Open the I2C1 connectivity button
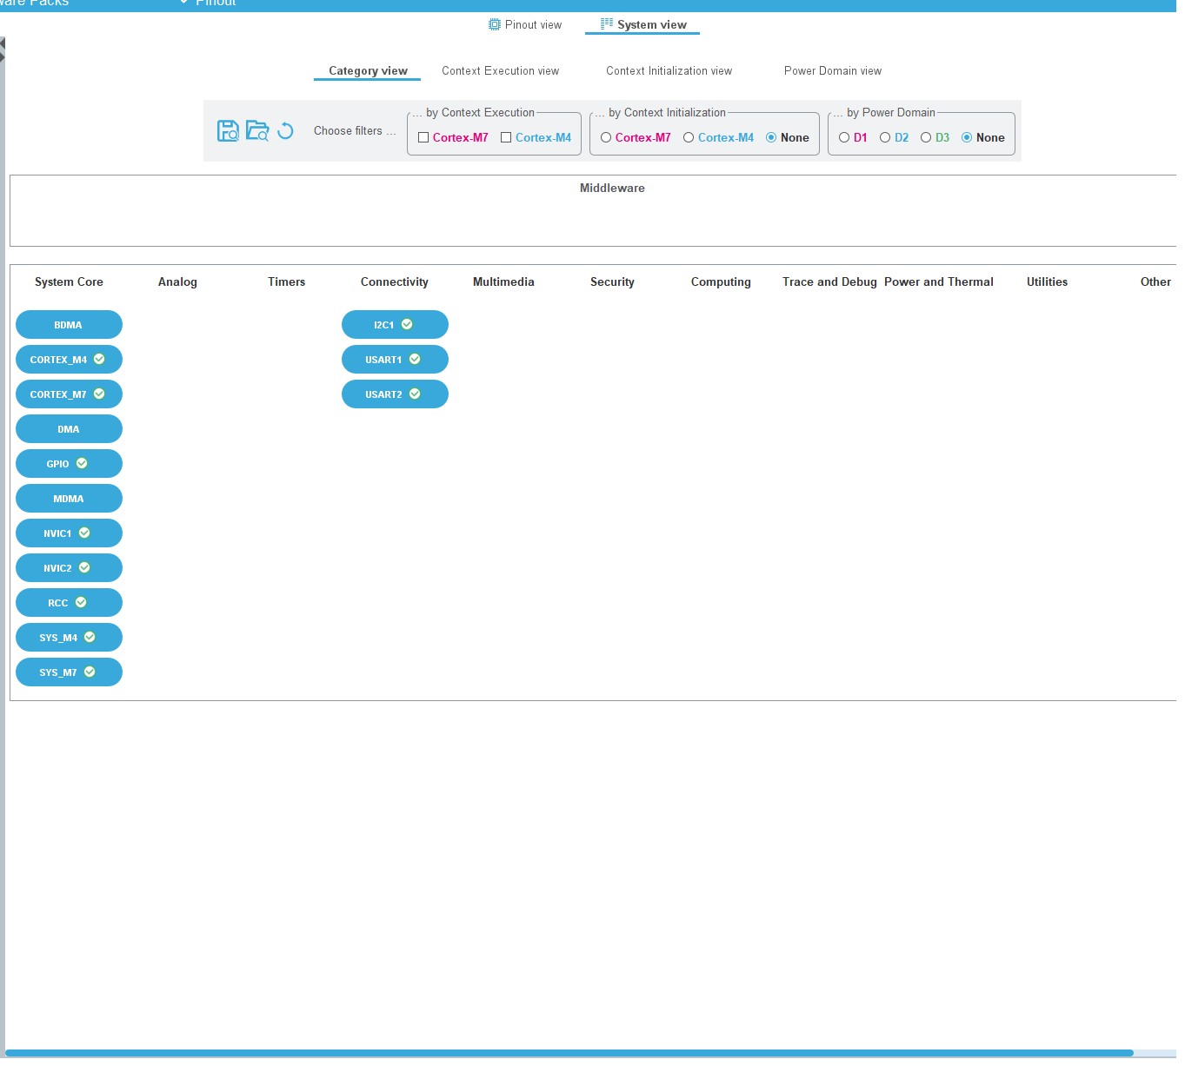Image resolution: width=1185 pixels, height=1066 pixels. coord(395,325)
